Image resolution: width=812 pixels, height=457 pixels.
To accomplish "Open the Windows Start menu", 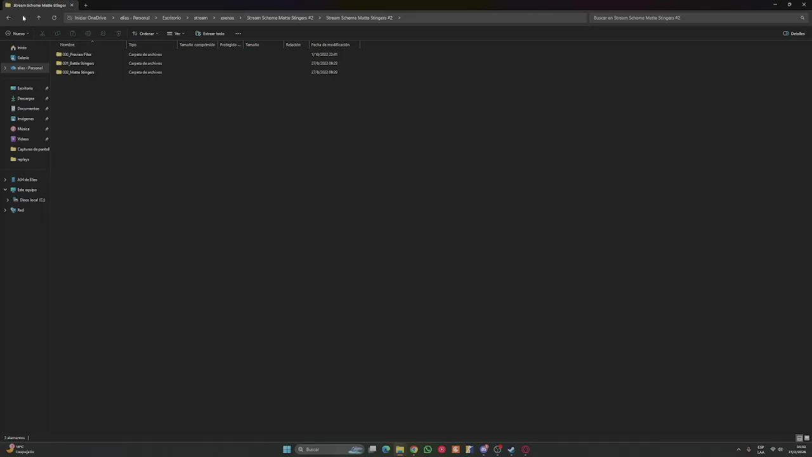I will 287,449.
